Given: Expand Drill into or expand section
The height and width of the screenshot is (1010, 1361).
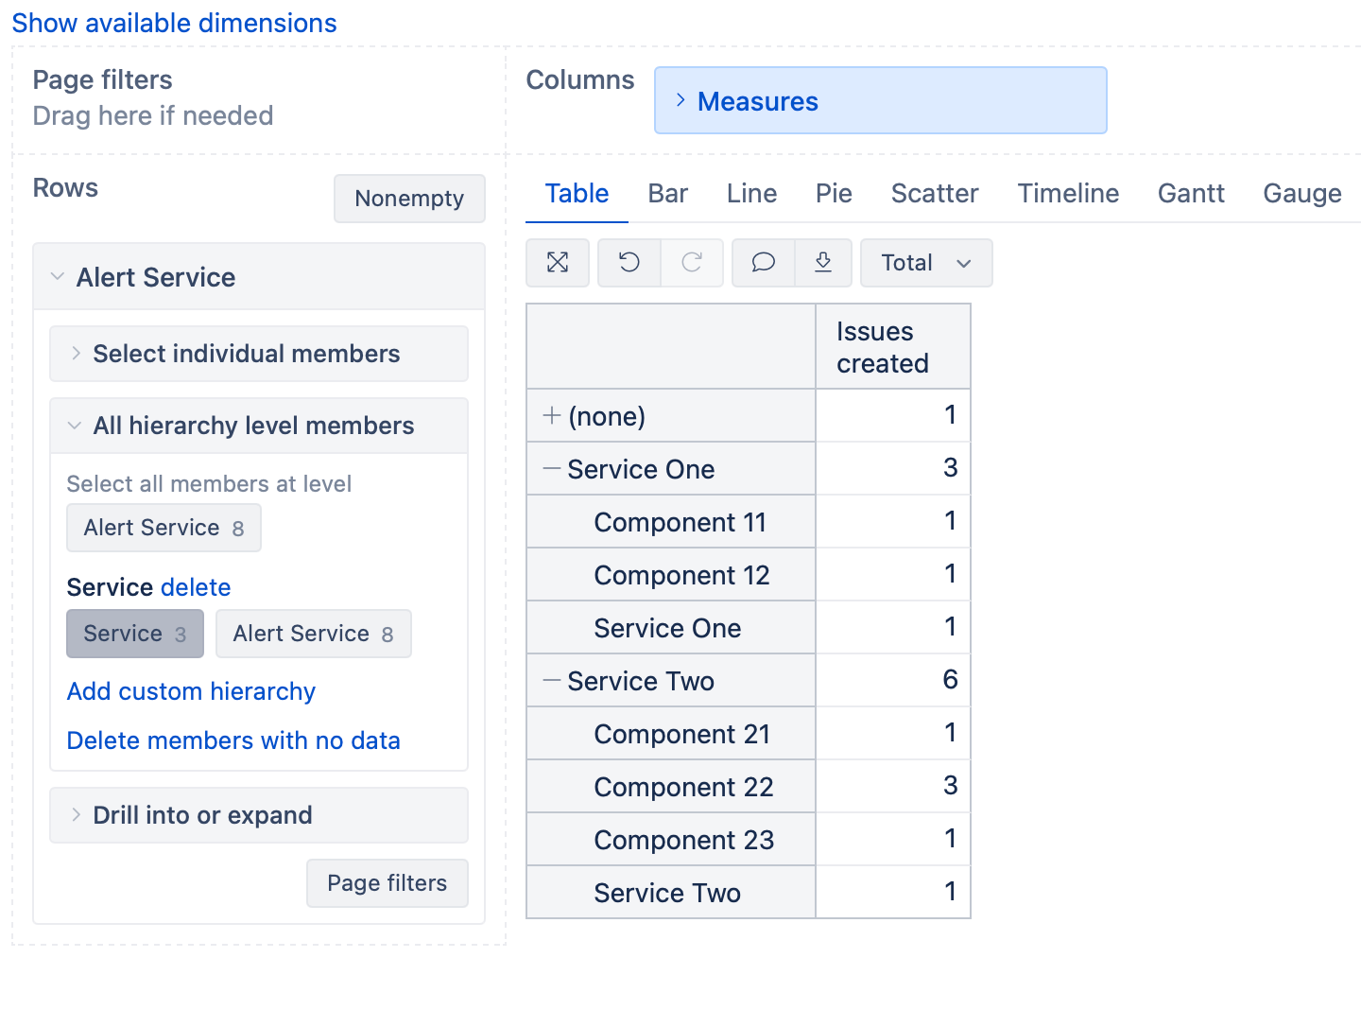Looking at the screenshot, I should (259, 815).
